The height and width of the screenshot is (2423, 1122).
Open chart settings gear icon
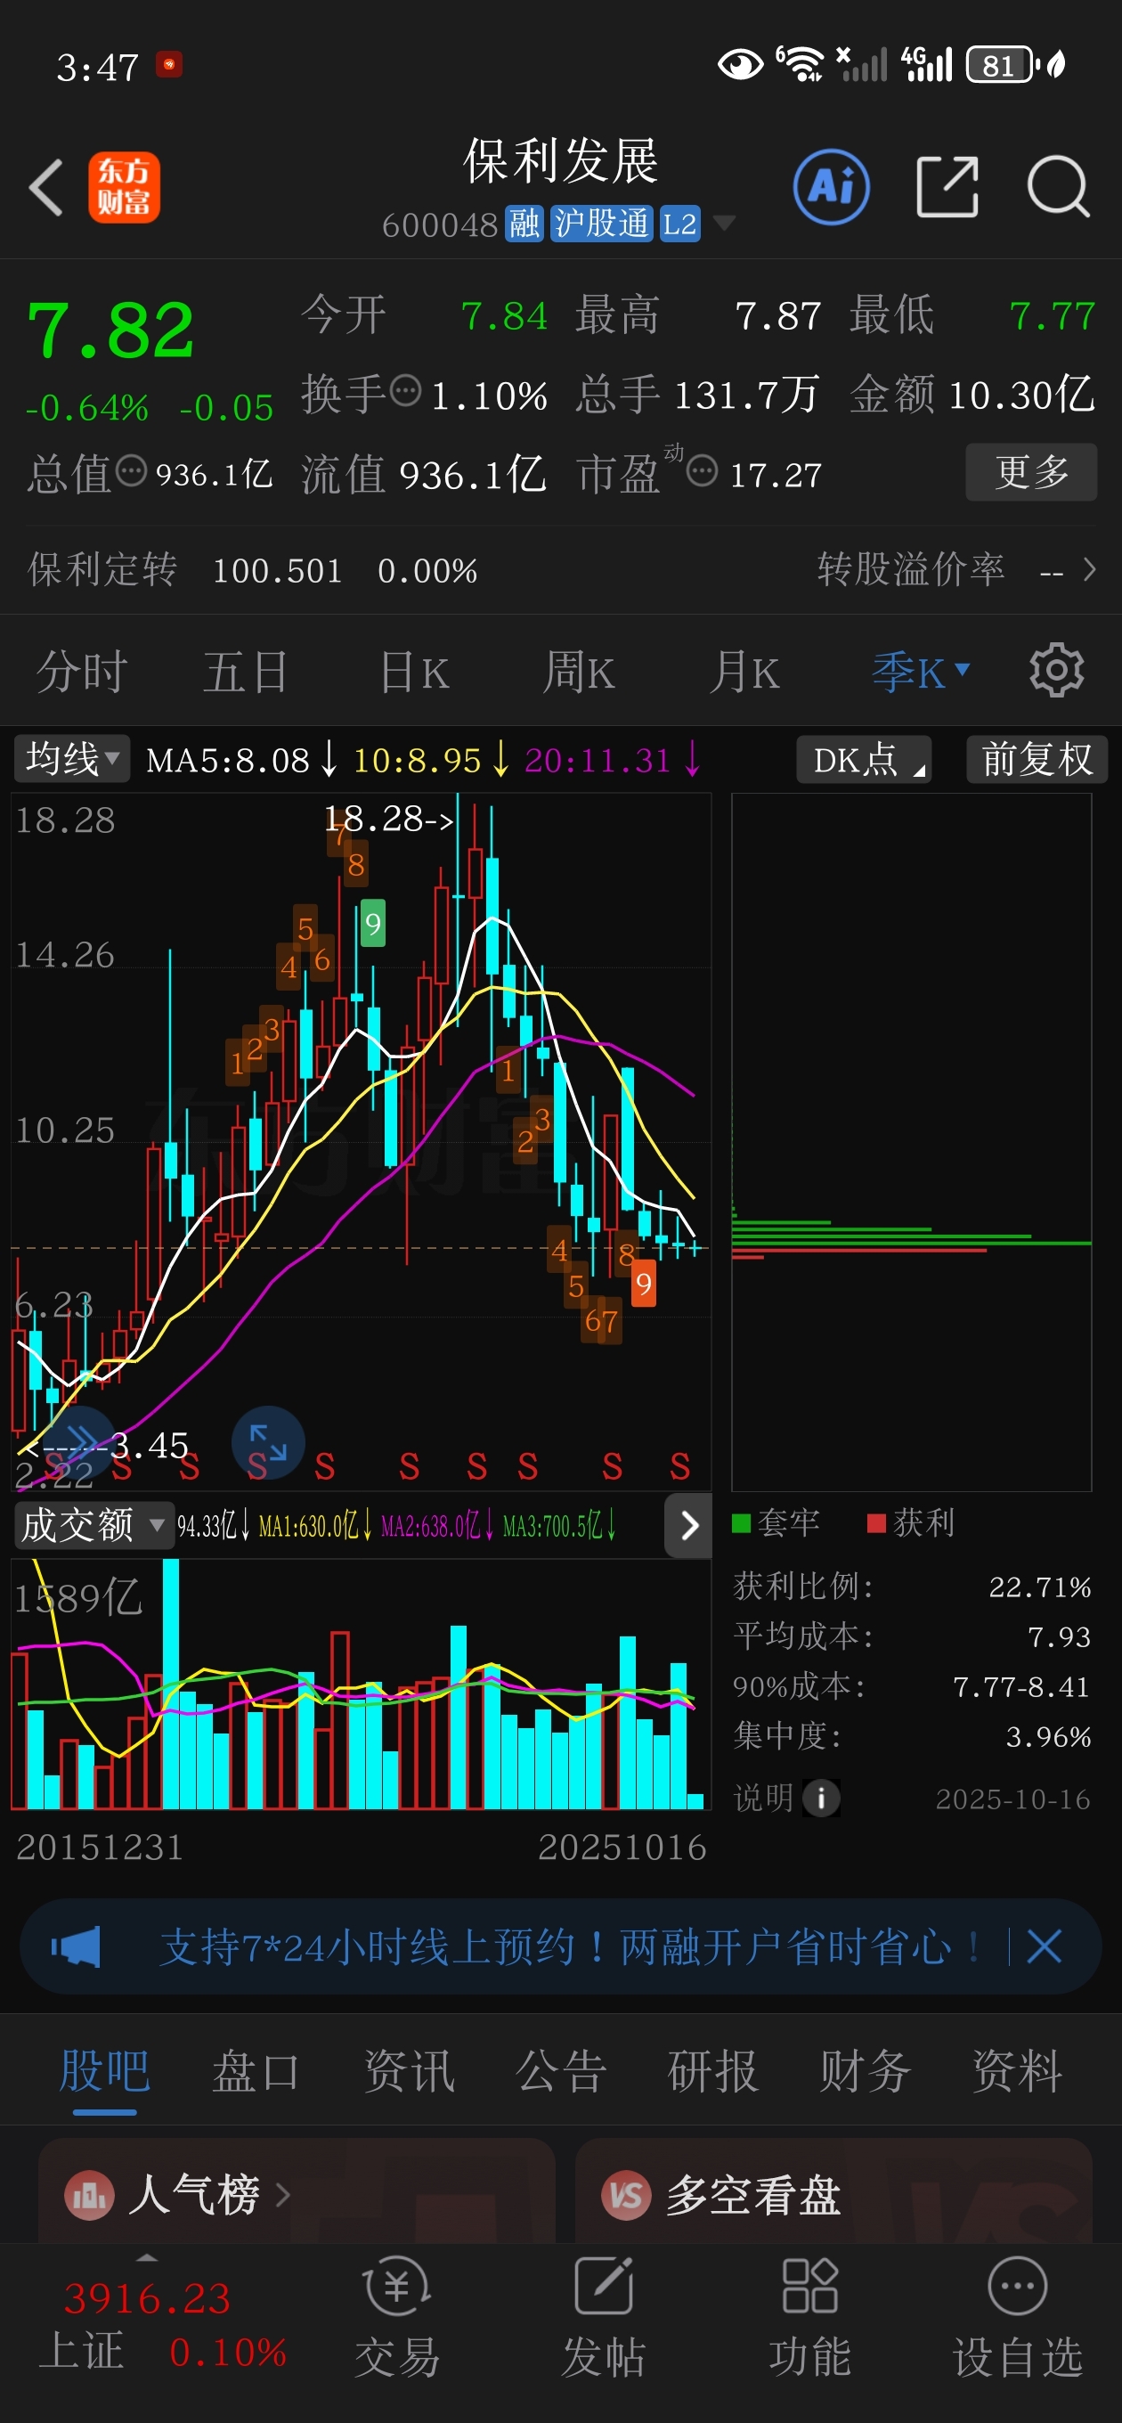pyautogui.click(x=1056, y=671)
